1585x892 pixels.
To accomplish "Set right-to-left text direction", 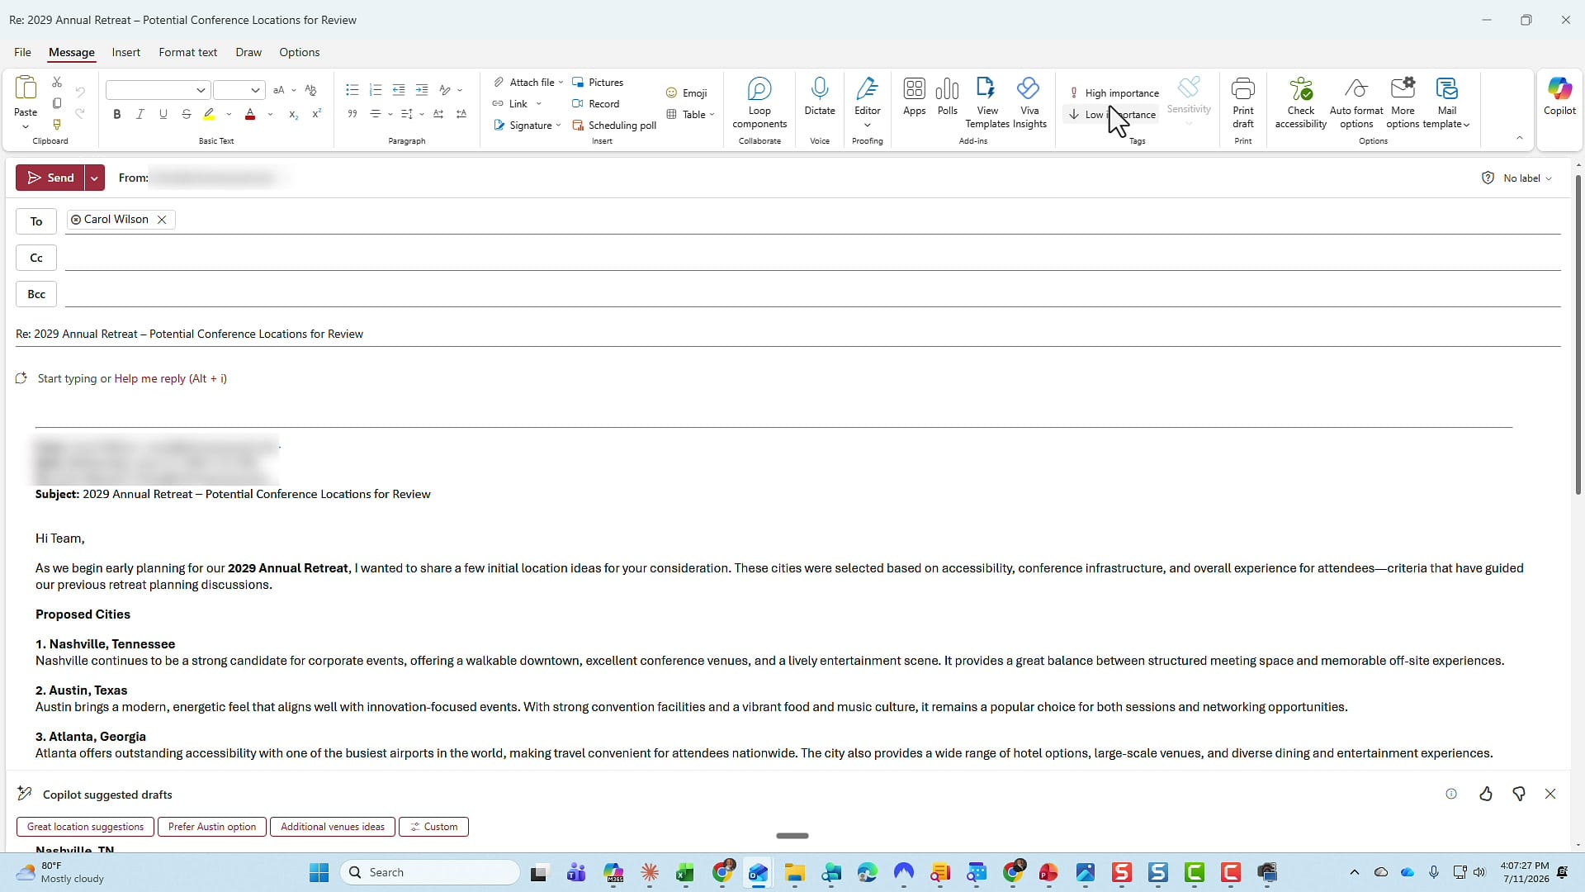I will coord(461,114).
